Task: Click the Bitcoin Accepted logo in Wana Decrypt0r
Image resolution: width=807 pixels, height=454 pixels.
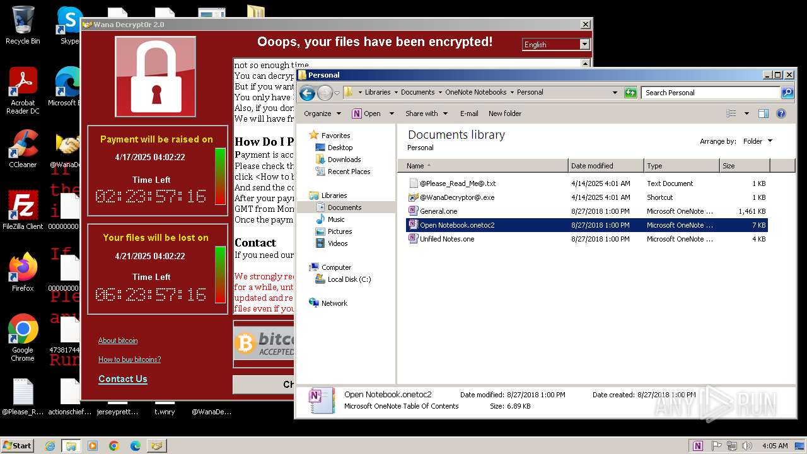Action: [265, 344]
